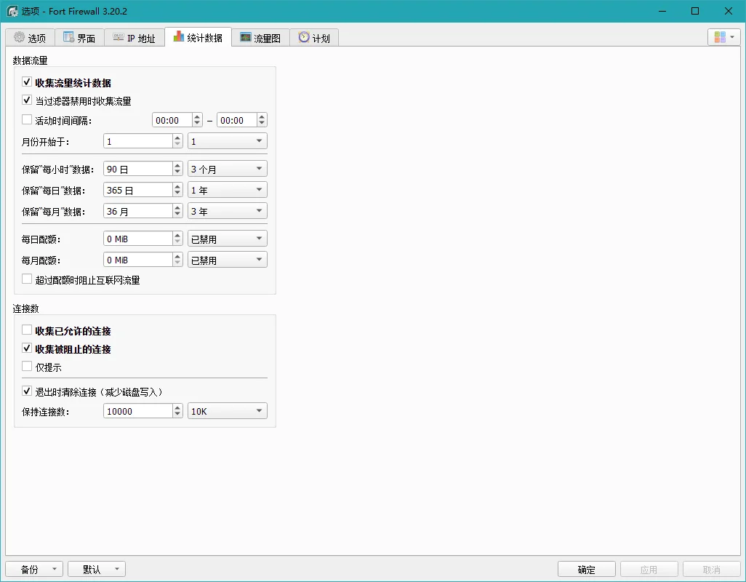This screenshot has height=582, width=746.
Task: Enable the 仅提示 checkbox
Action: 27,367
